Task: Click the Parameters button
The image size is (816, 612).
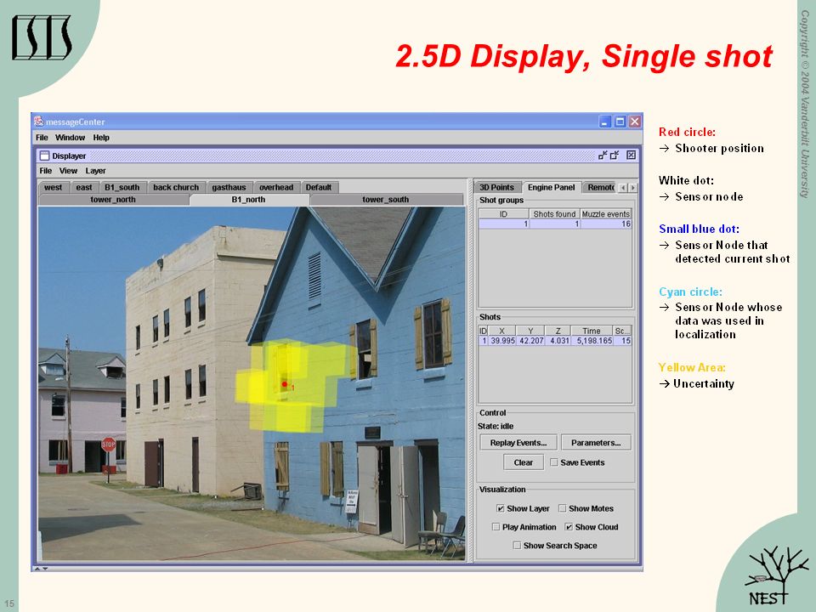Action: pos(596,443)
